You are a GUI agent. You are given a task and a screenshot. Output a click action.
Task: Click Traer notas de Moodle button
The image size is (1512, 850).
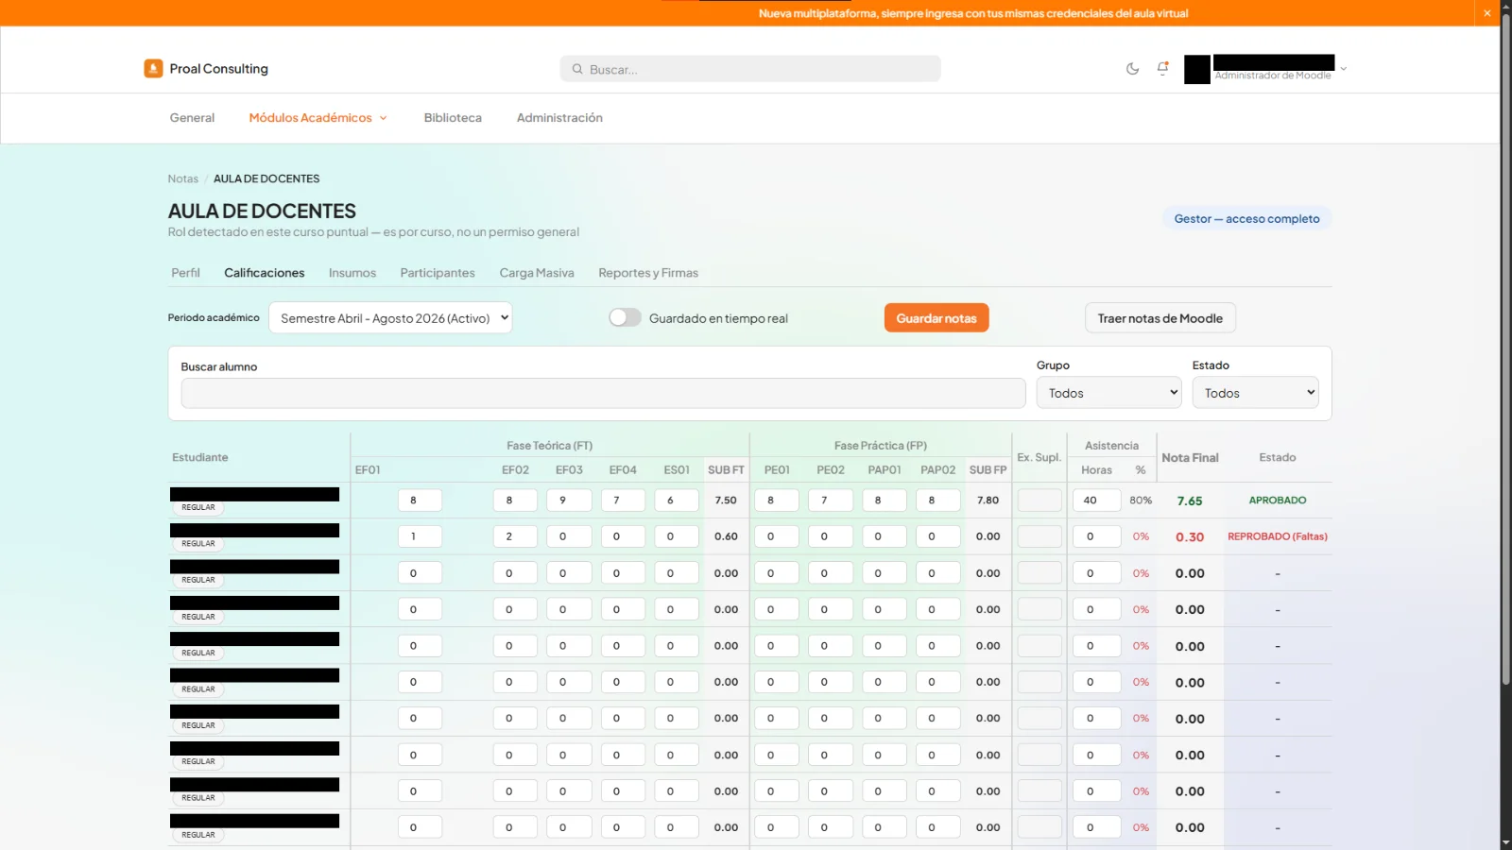tap(1160, 318)
